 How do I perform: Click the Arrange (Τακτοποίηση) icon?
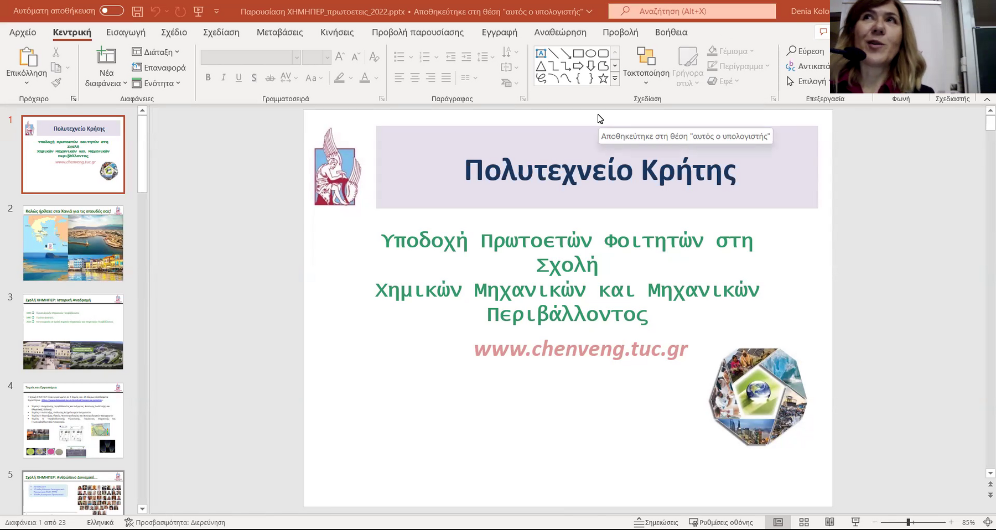click(x=646, y=56)
